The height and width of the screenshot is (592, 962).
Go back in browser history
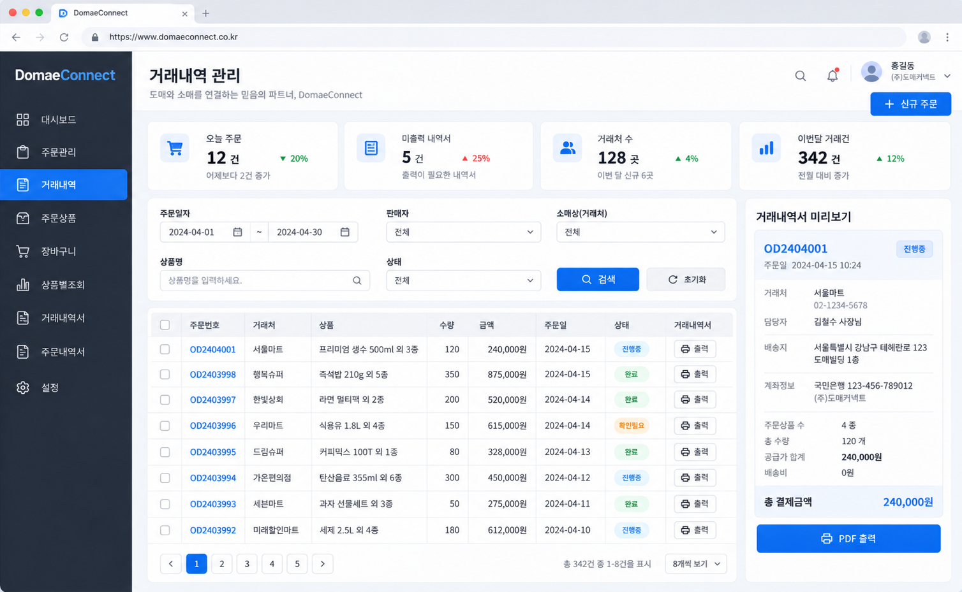click(16, 37)
